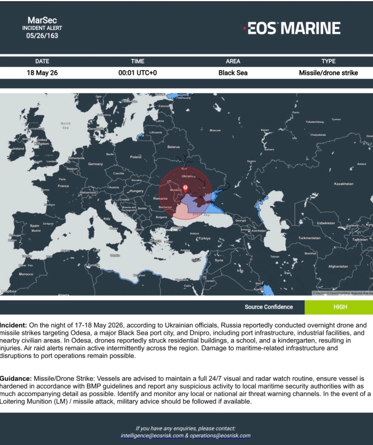Click the date value '18 May 26'

tap(42, 73)
